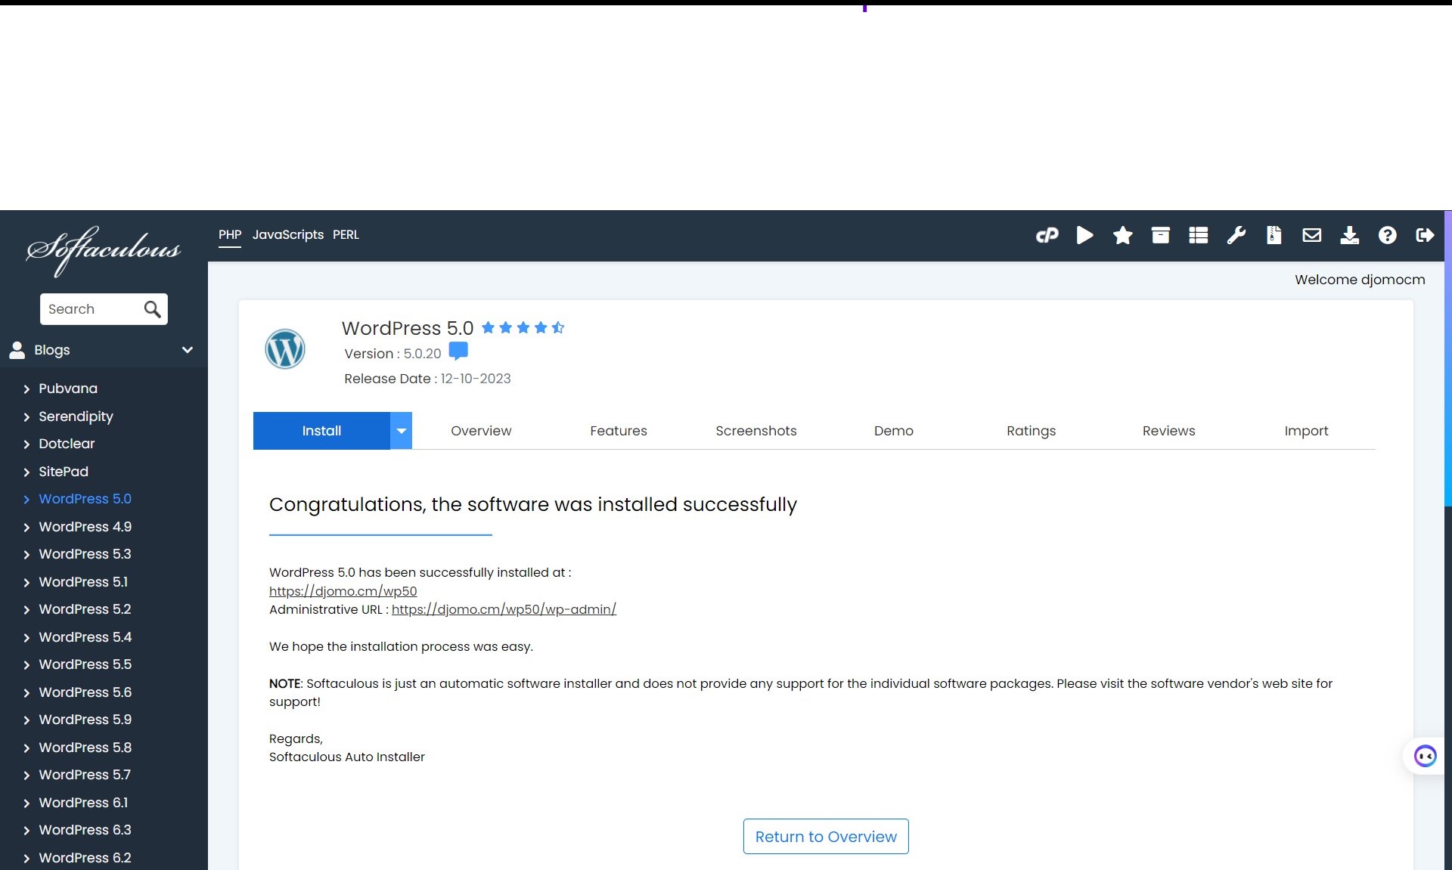Expand Pubvana in sidebar
This screenshot has height=870, width=1452.
[68, 389]
